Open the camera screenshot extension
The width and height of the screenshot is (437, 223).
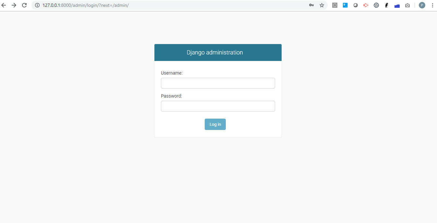pos(407,5)
